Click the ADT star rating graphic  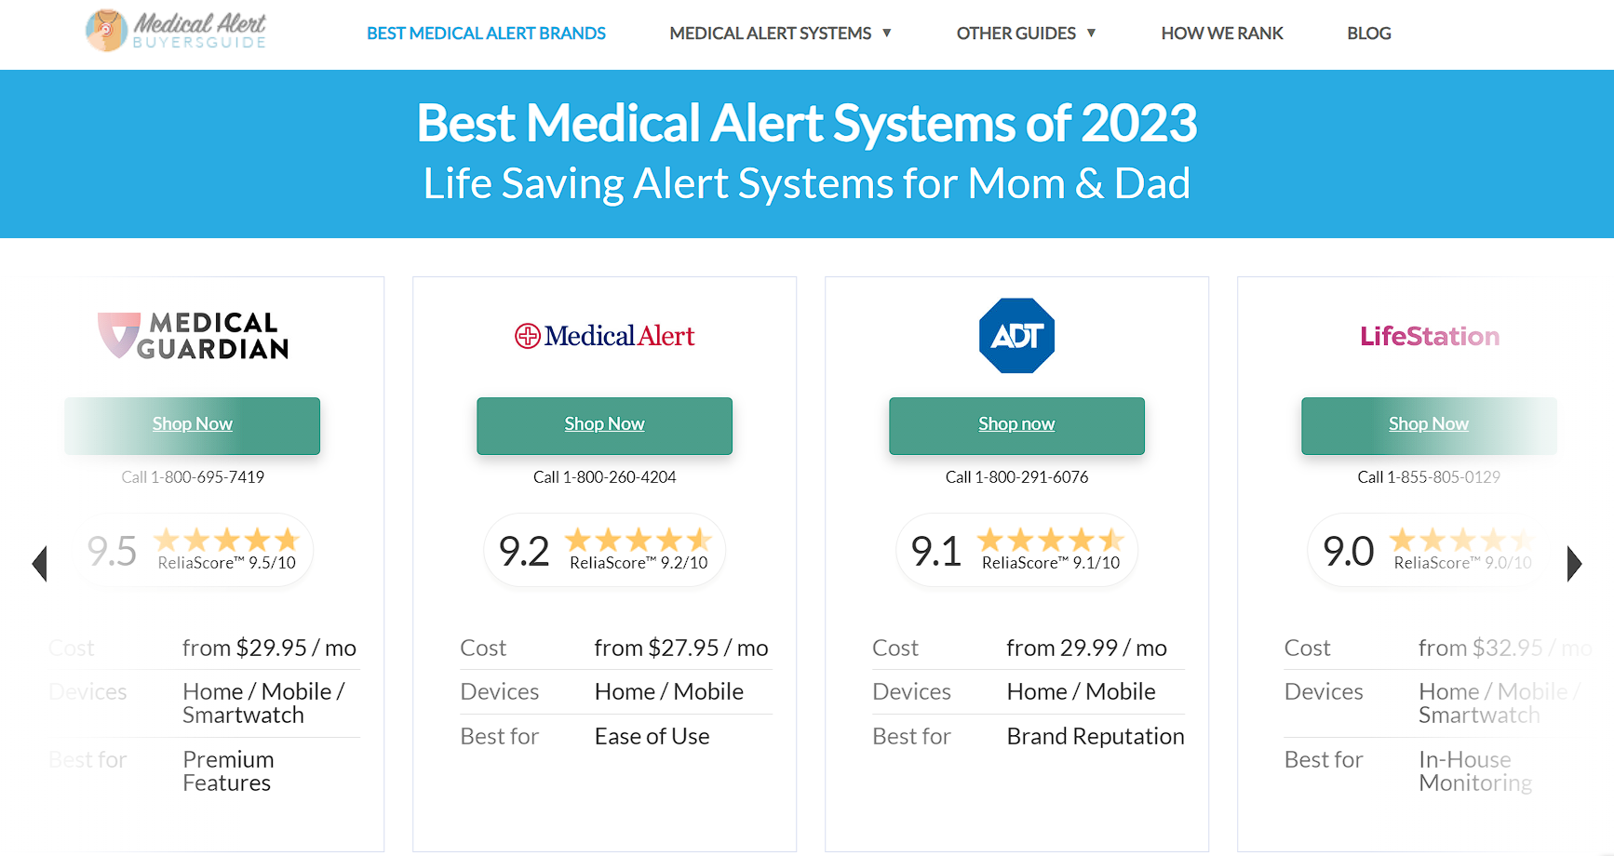1051,540
